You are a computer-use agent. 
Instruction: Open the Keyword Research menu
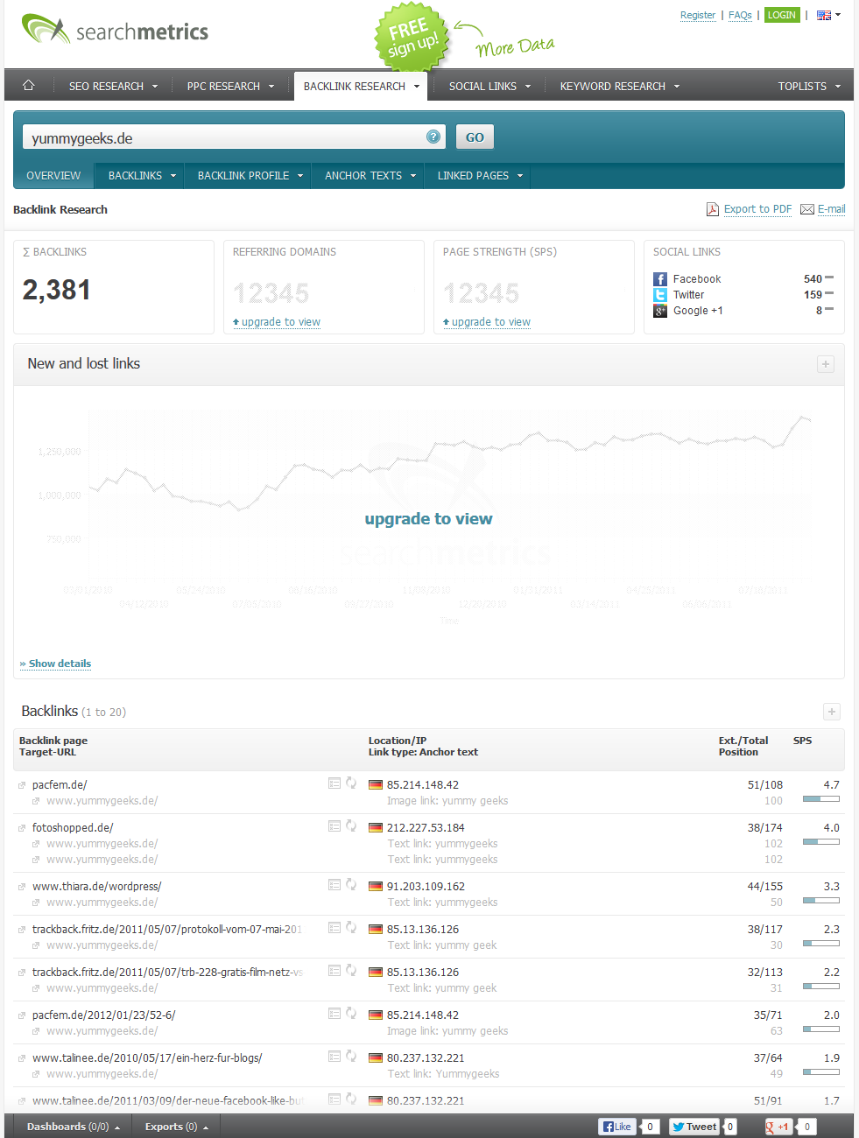point(620,86)
